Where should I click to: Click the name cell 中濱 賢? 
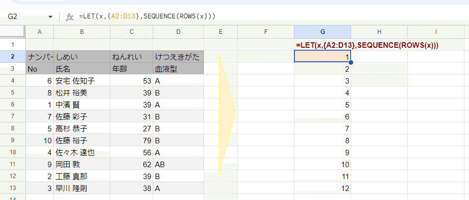click(82, 104)
